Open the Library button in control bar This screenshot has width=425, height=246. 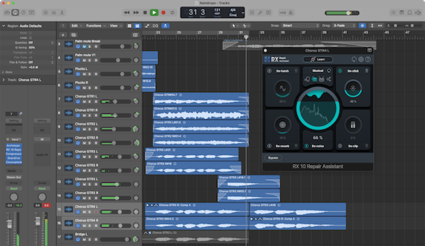tap(7, 13)
